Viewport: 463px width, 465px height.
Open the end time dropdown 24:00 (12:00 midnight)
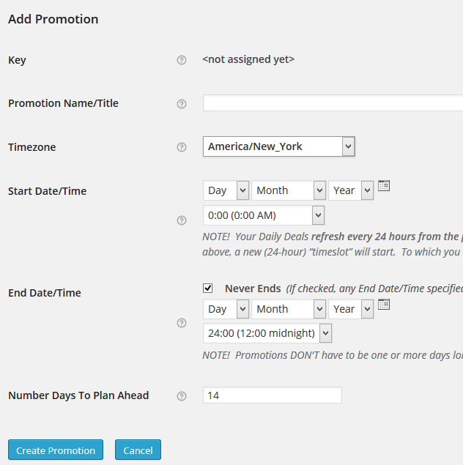click(267, 333)
